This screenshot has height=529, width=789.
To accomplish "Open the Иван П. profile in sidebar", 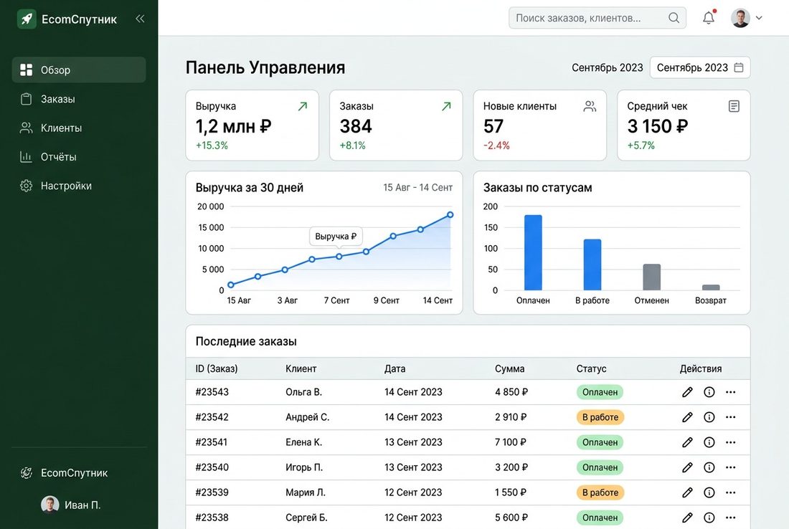I will [71, 505].
